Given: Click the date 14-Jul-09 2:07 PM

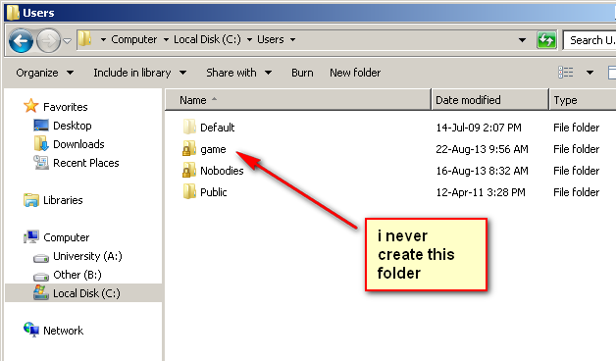Looking at the screenshot, I should [x=479, y=128].
